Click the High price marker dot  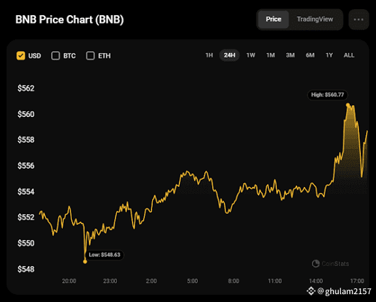[x=348, y=105]
